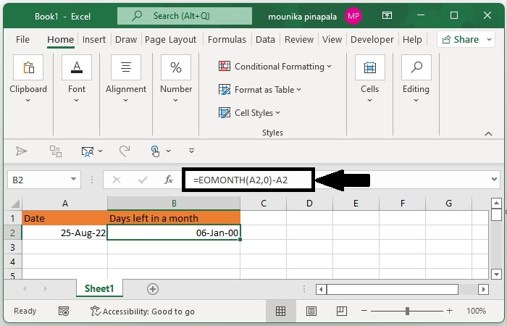The height and width of the screenshot is (326, 507).
Task: Click the 100% zoom level
Action: [x=476, y=311]
